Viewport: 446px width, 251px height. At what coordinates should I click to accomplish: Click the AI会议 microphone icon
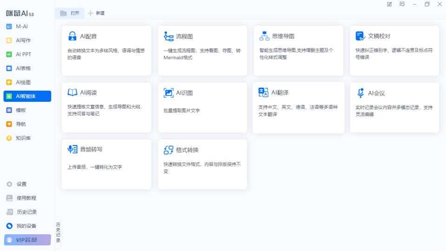click(x=361, y=93)
